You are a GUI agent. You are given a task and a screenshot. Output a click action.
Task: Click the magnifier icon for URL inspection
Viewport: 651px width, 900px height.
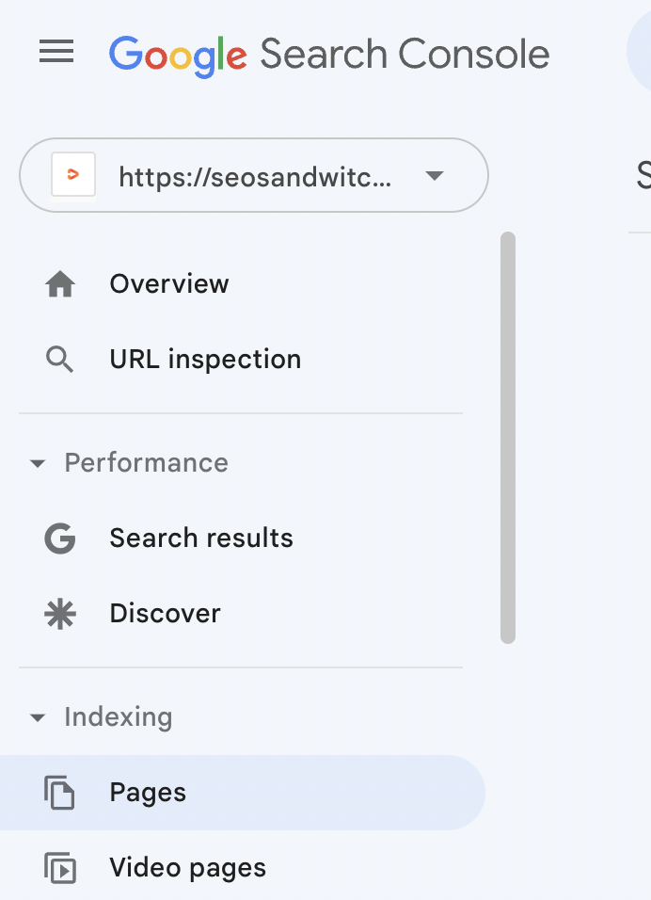[x=60, y=360]
